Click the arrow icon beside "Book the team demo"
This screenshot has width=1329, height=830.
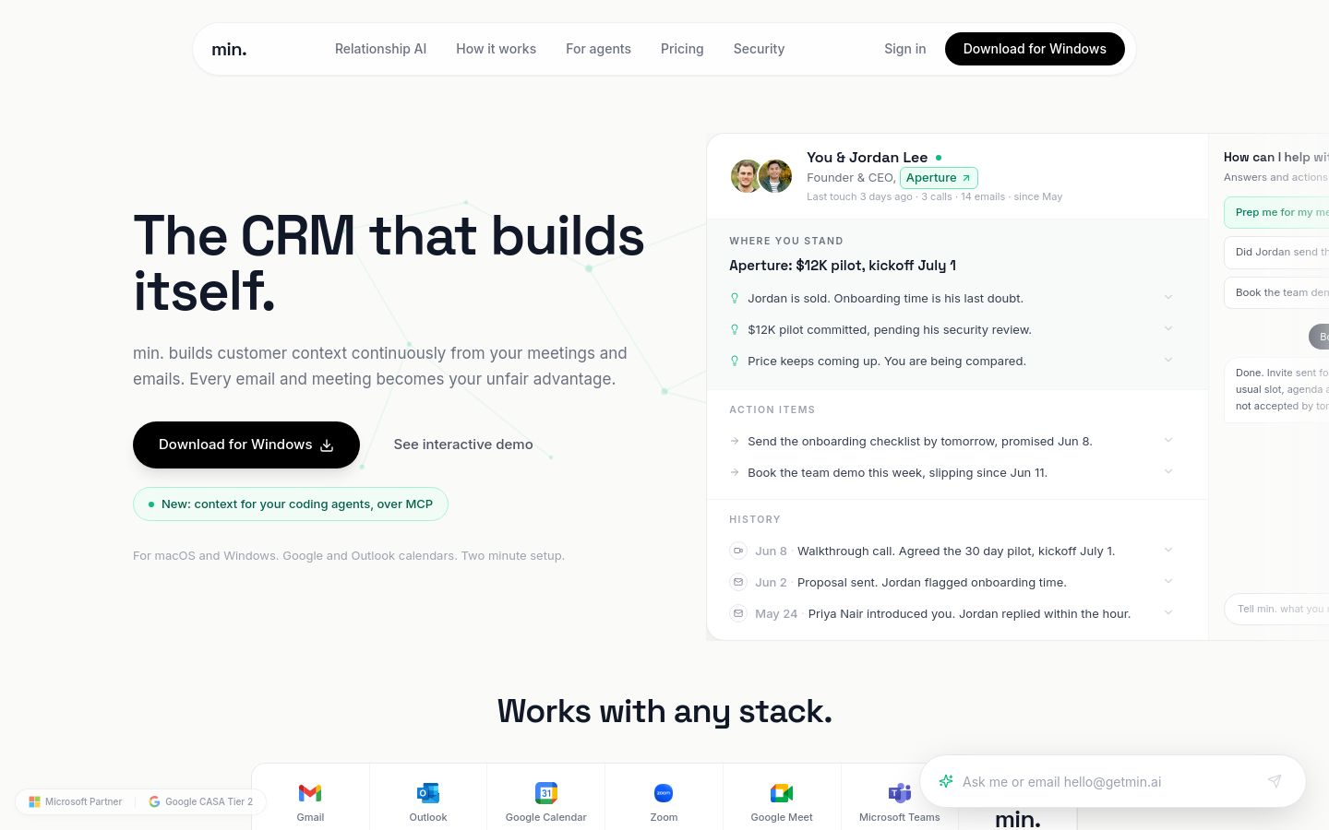tap(735, 472)
